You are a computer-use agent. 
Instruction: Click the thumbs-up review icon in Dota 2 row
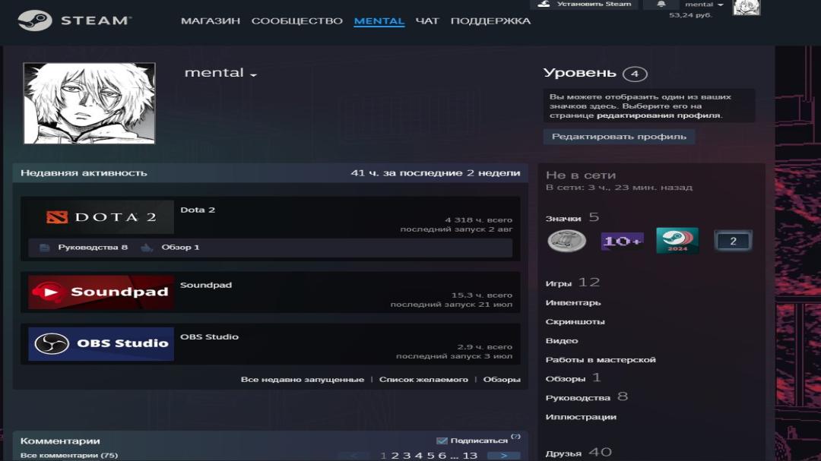[147, 248]
